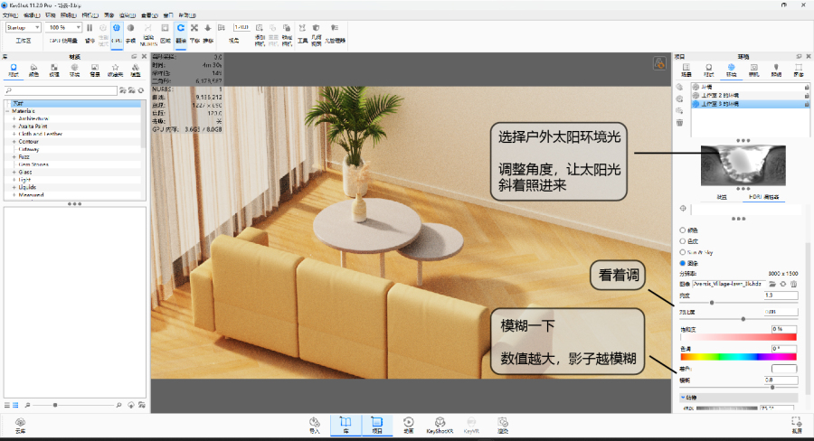This screenshot has height=441, width=814.
Task: Click the refresh icon beside library search
Action: pyautogui.click(x=143, y=91)
